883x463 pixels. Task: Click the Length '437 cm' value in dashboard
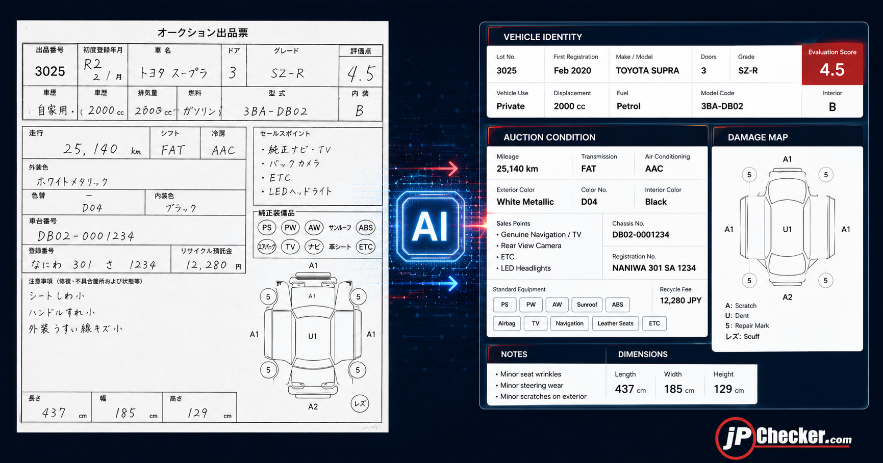click(630, 389)
